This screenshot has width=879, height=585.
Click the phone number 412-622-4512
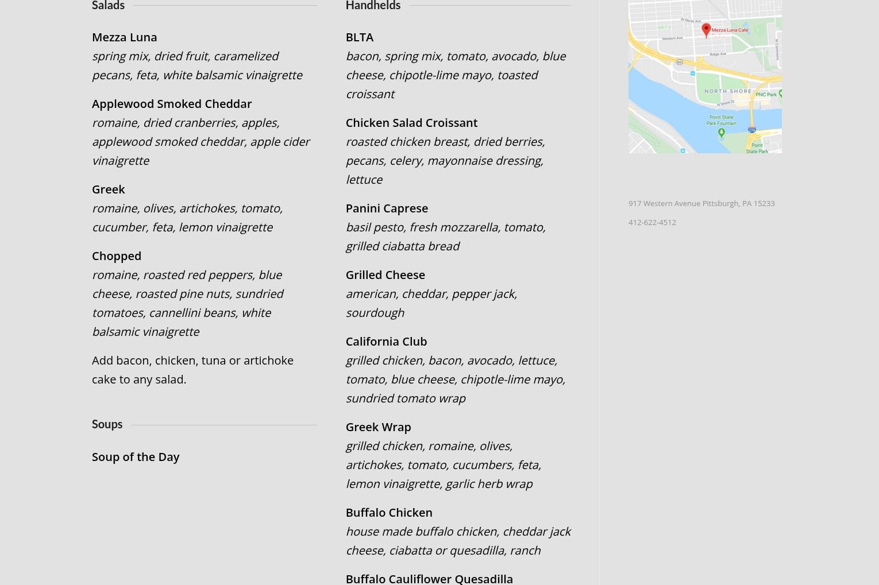click(x=652, y=222)
